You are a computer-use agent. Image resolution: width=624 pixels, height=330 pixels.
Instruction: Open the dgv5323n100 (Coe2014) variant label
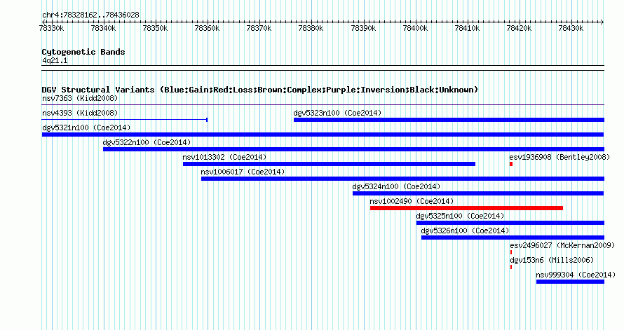coord(337,113)
